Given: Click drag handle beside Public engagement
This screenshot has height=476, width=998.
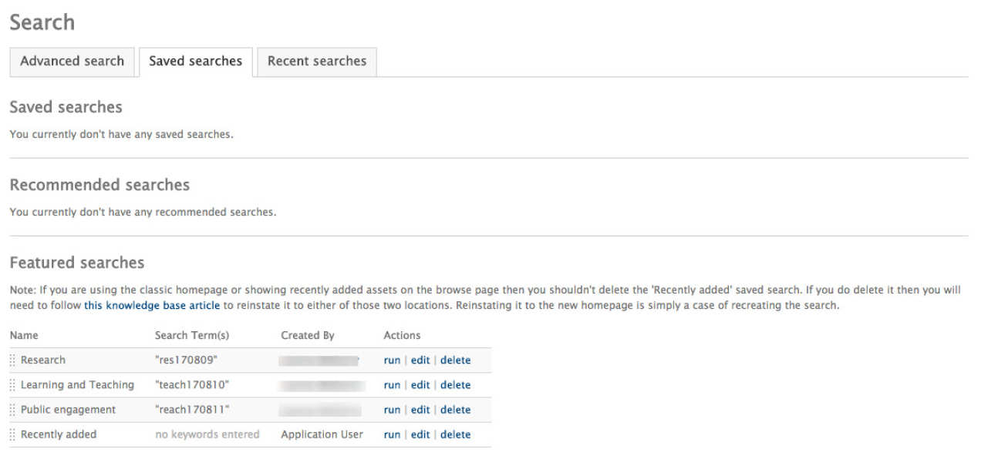Looking at the screenshot, I should pyautogui.click(x=12, y=410).
